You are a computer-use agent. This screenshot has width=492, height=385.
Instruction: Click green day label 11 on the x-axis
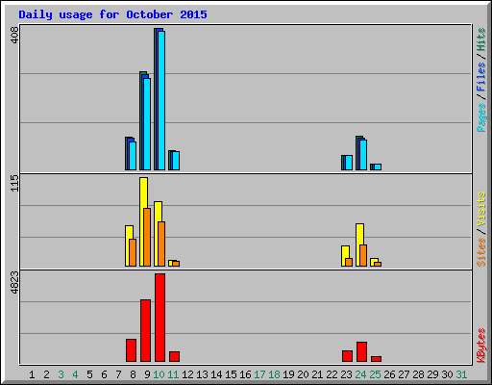(173, 374)
